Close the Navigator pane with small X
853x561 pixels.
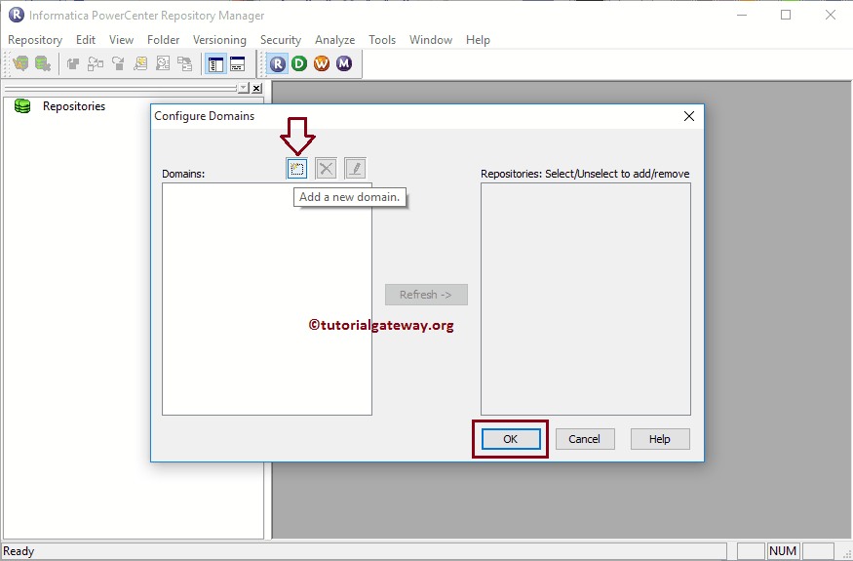(256, 88)
